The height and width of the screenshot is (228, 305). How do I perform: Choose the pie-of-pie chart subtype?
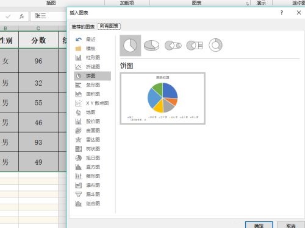tap(173, 45)
